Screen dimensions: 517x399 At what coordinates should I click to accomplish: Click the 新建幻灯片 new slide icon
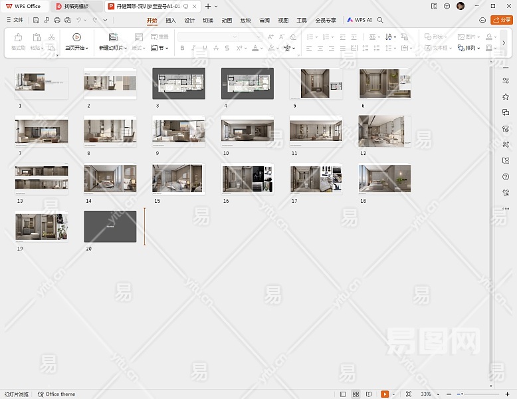pos(113,37)
